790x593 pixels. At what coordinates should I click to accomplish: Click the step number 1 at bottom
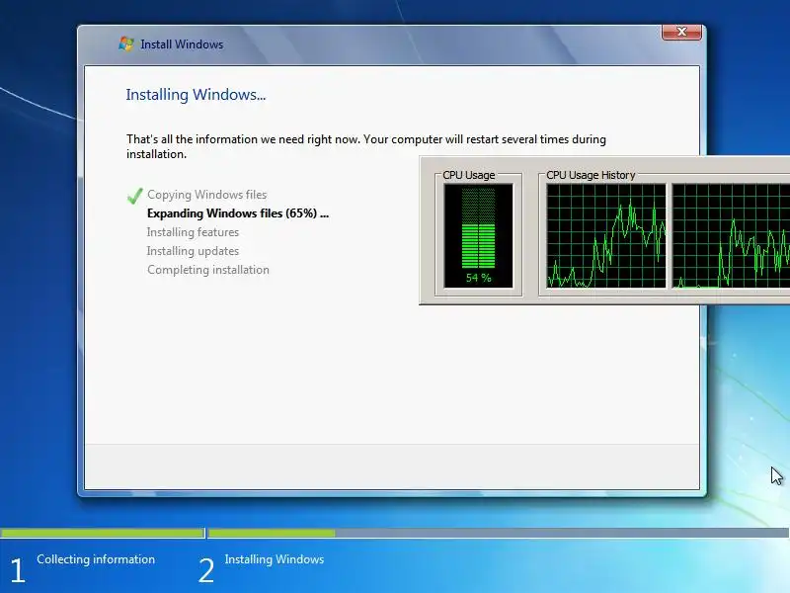click(18, 570)
